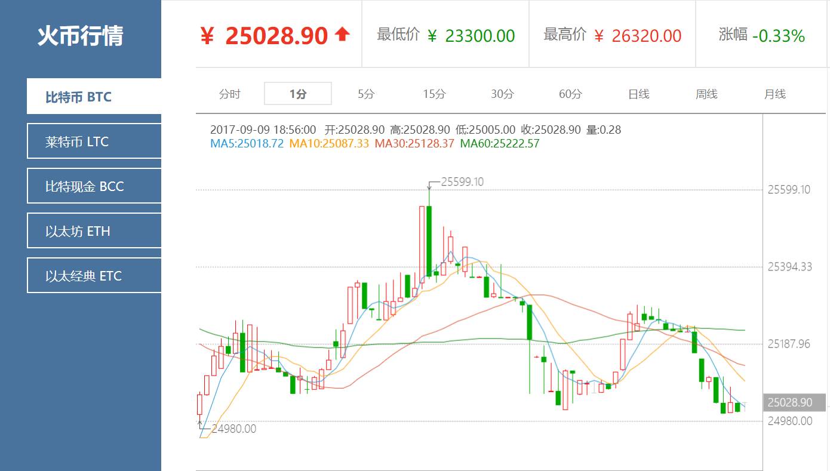The width and height of the screenshot is (830, 471).
Task: Click the gray 25028.90 price tag on axis
Action: tap(794, 402)
